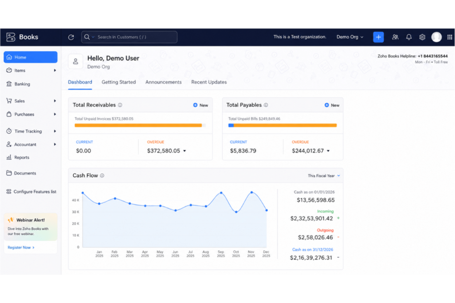Open the Demo Org organization dropdown

tap(350, 37)
